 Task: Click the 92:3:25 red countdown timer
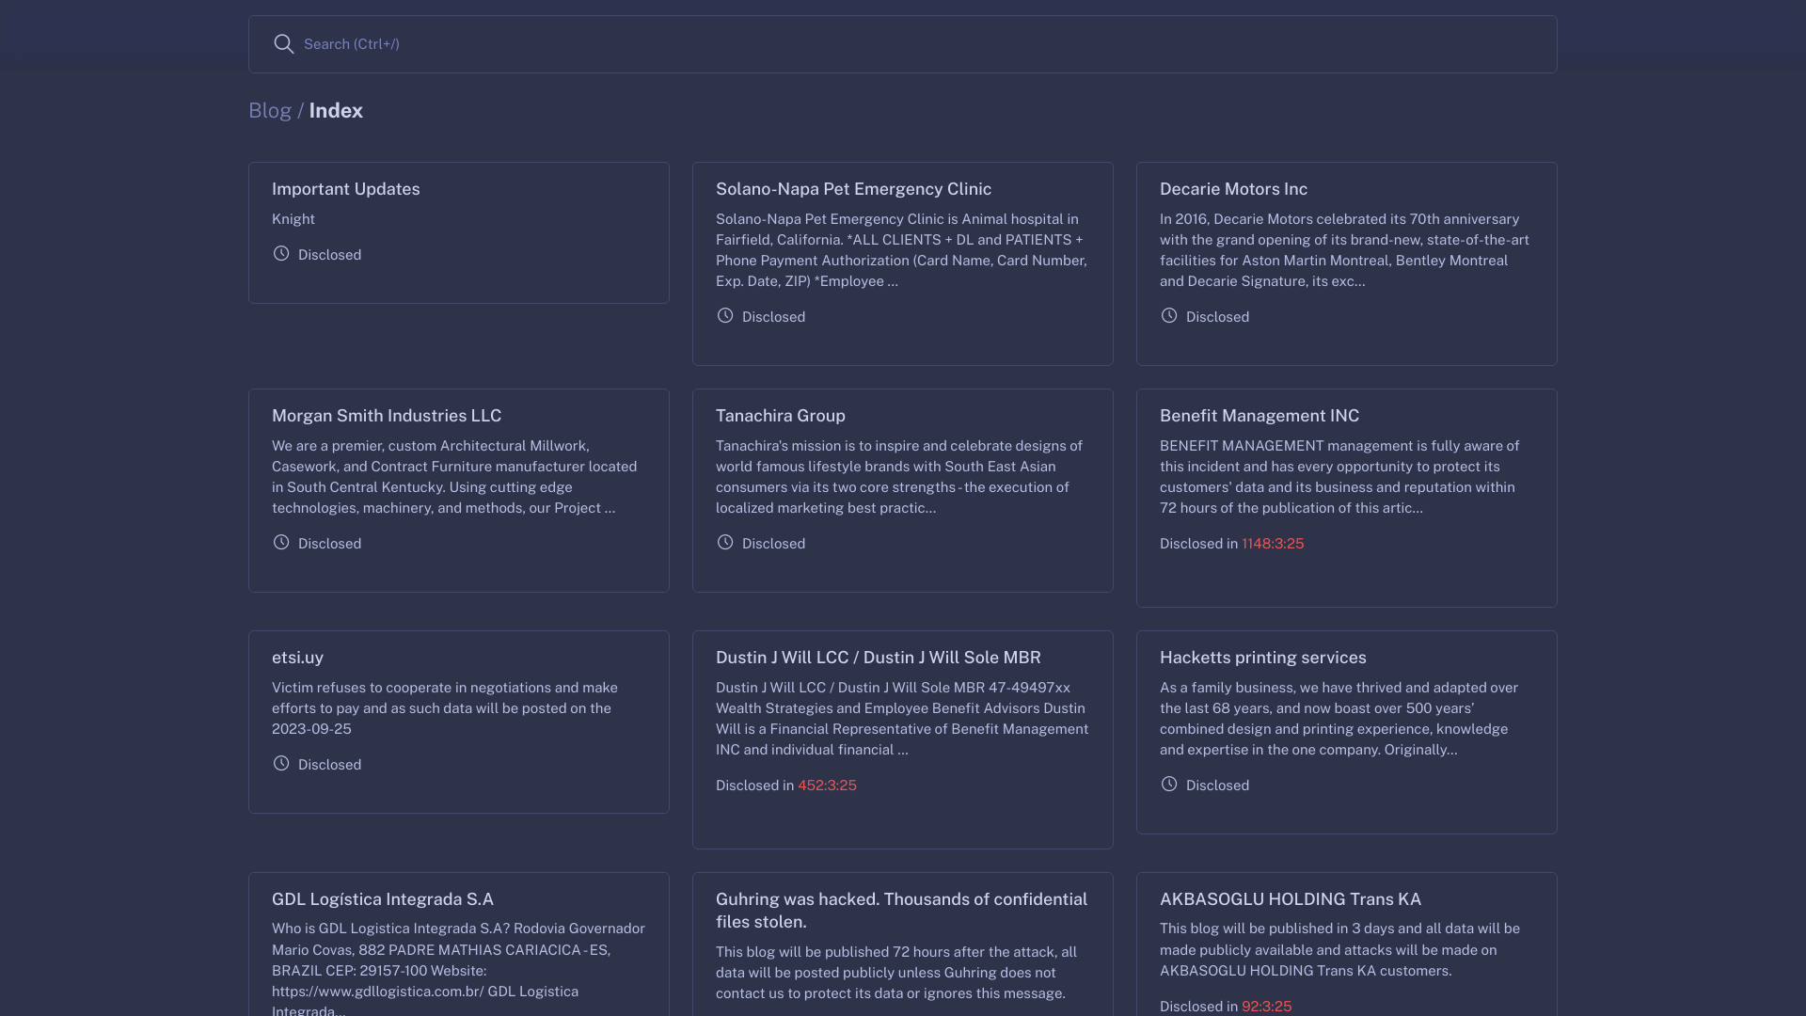(x=1266, y=1006)
